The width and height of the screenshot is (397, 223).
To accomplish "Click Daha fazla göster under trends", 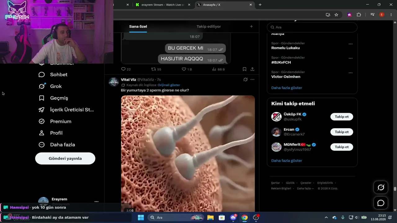I will tap(287, 88).
